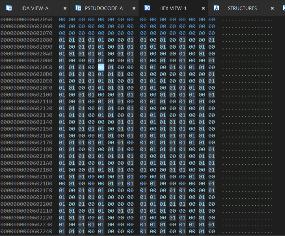This screenshot has width=285, height=236.
Task: Click address 0000000000602080
Action: 26,40
